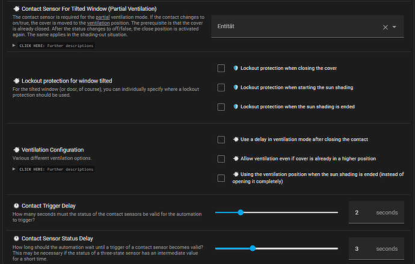Click shield icon beside closing the cover
The image size is (415, 264).
click(236, 69)
